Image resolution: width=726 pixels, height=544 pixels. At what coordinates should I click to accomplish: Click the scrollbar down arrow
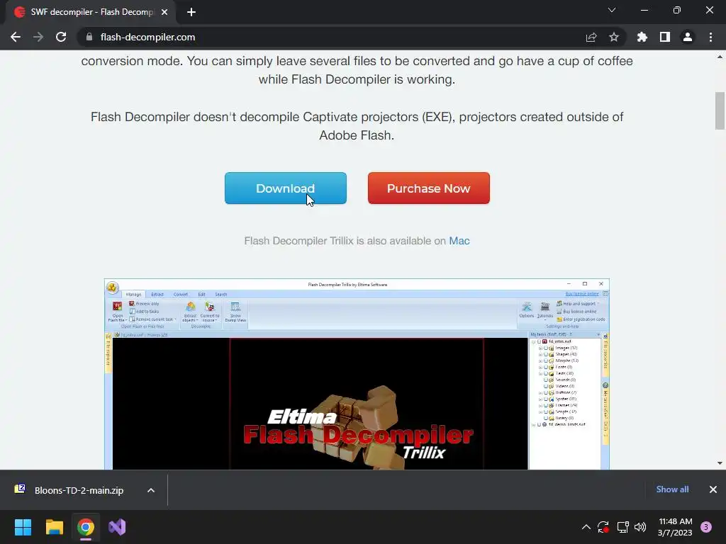coord(720,463)
